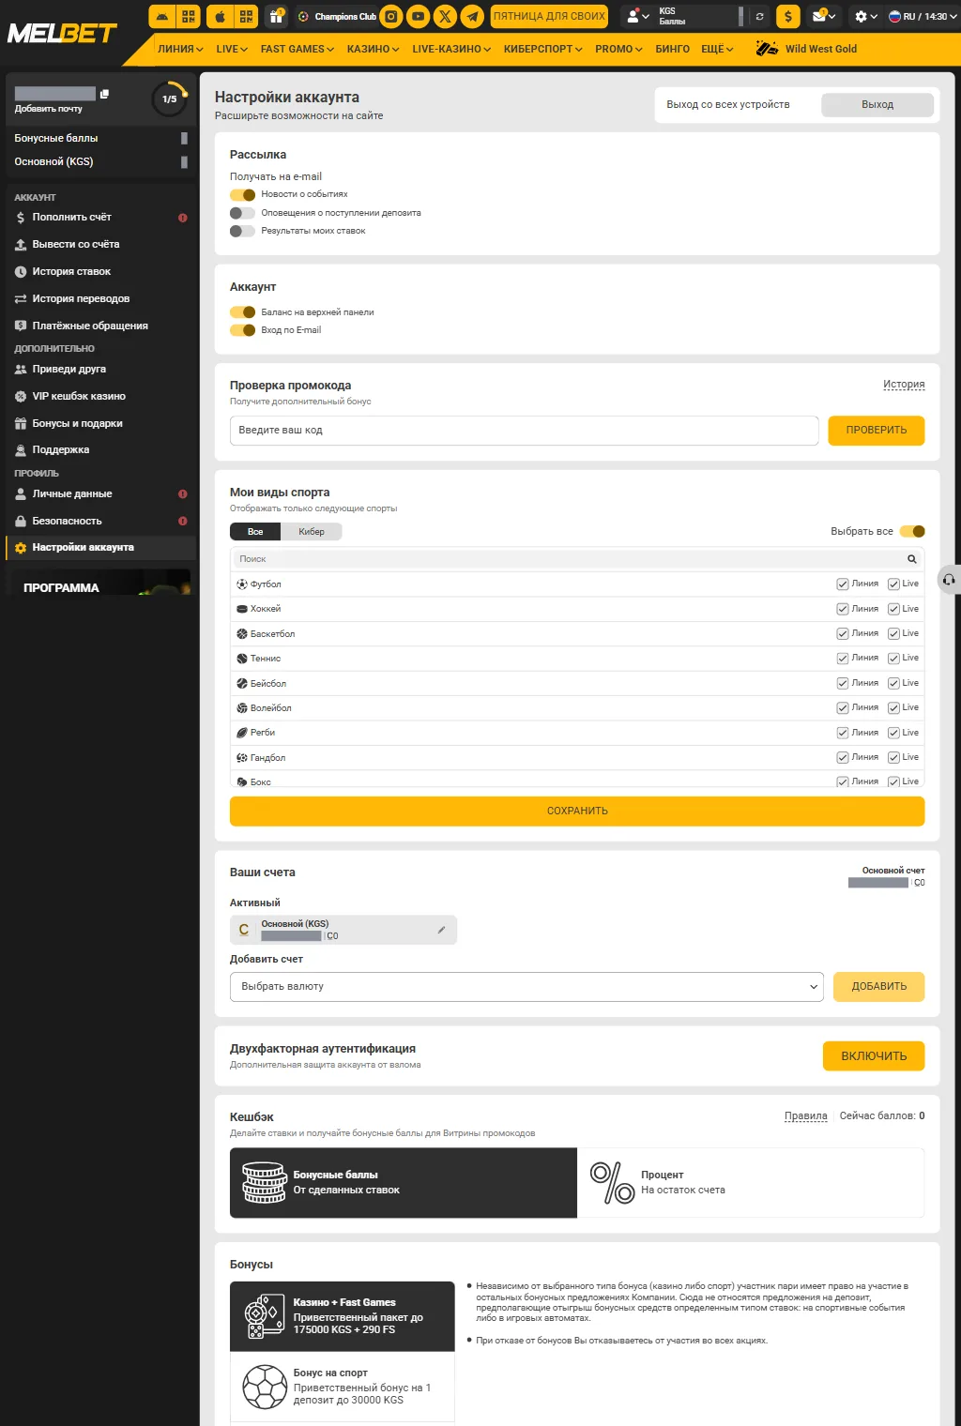The height and width of the screenshot is (1426, 961).
Task: Expand the ЕЩЁ menu
Action: [717, 49]
